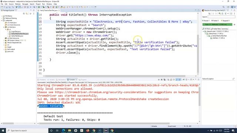Click the Open Perspective icon at top right
Image resolution: width=237 pixels, height=133 pixels.
coord(228,7)
